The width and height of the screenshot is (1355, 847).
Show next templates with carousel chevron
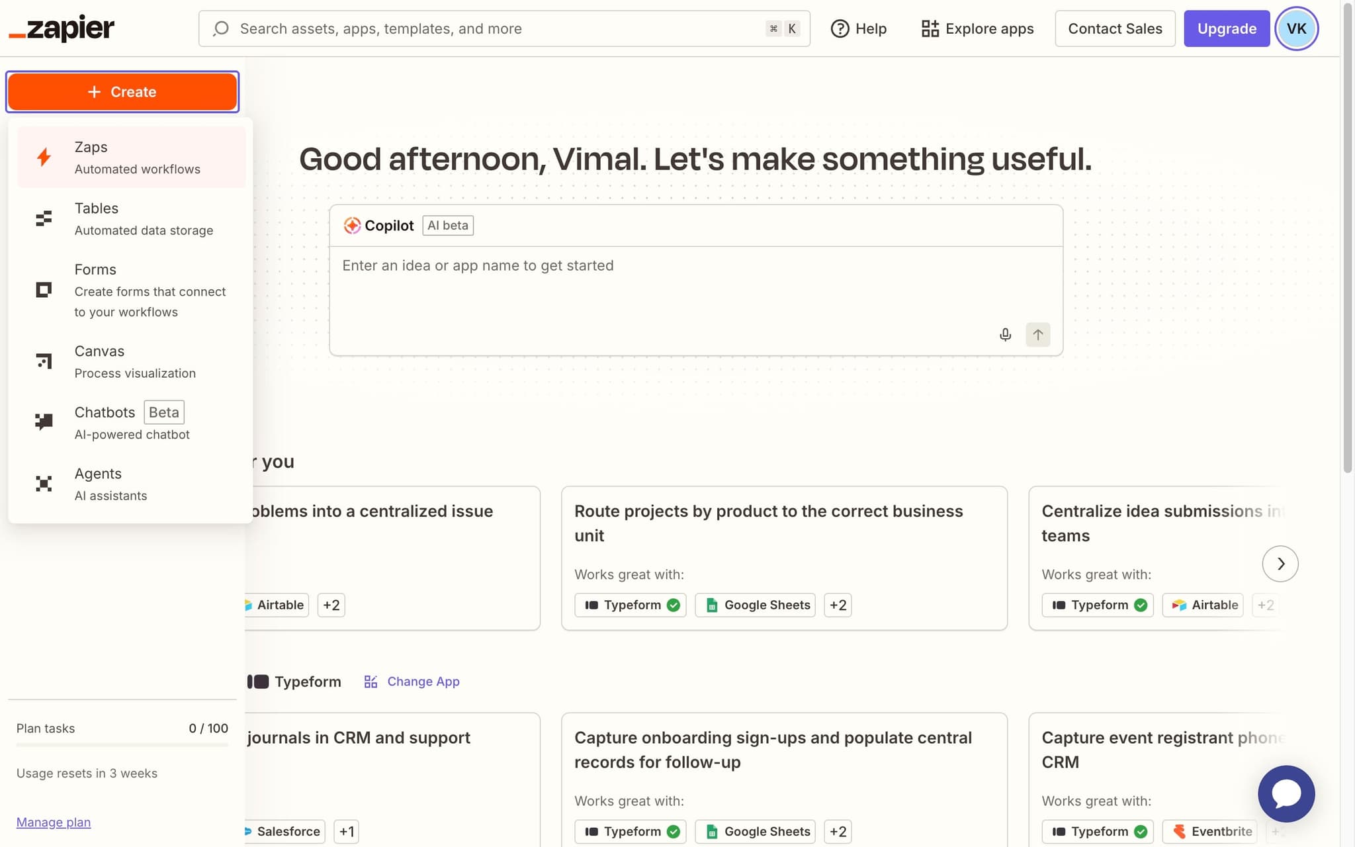pyautogui.click(x=1280, y=564)
